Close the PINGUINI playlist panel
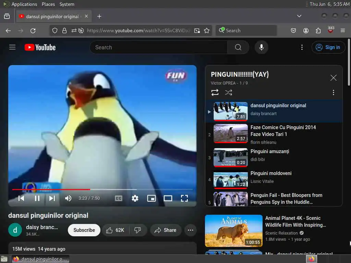 [333, 78]
